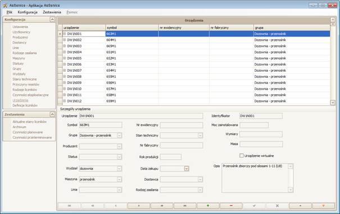The image size is (340, 214).
Task: Open Maszyny in sidebar
Action: [19, 58]
